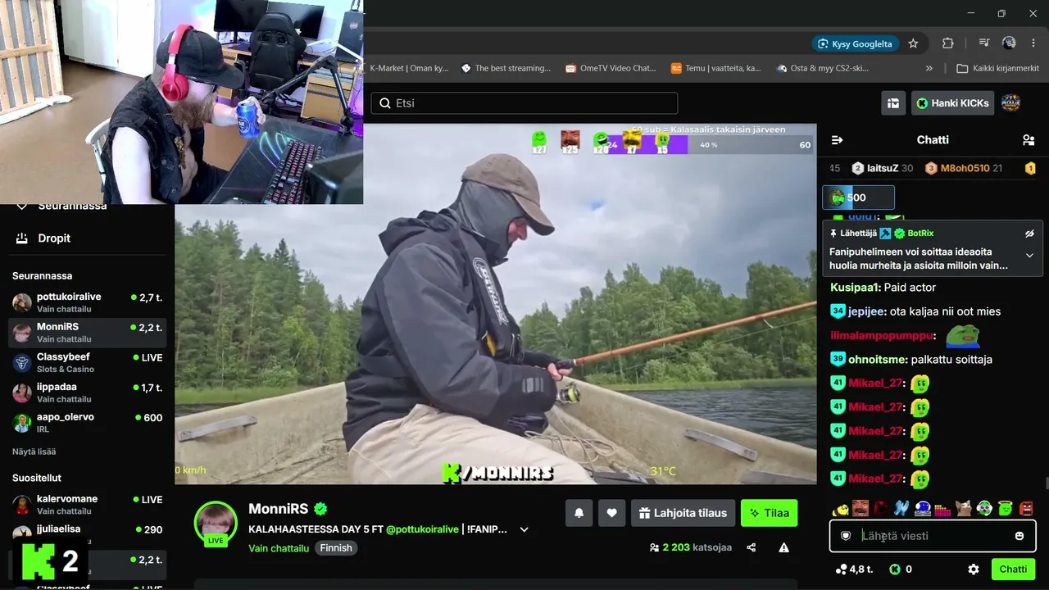Open pottukoiralive channel in sidebar

coord(86,302)
